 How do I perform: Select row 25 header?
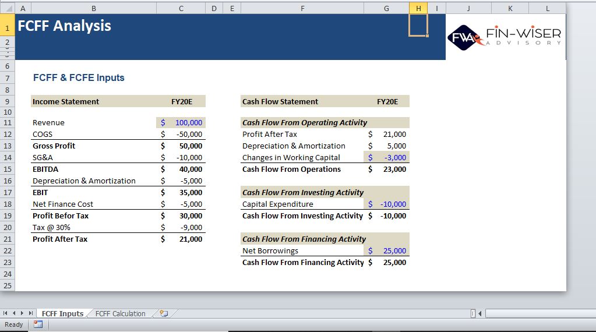pyautogui.click(x=7, y=285)
